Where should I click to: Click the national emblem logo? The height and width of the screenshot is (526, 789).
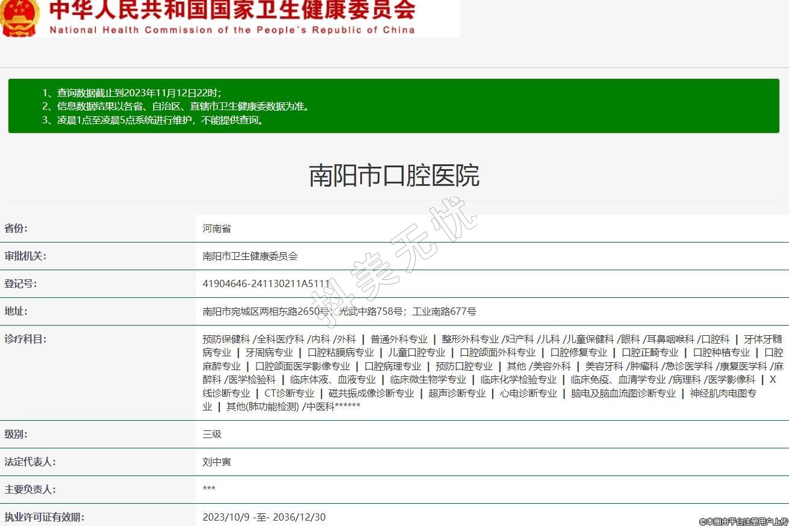click(19, 17)
